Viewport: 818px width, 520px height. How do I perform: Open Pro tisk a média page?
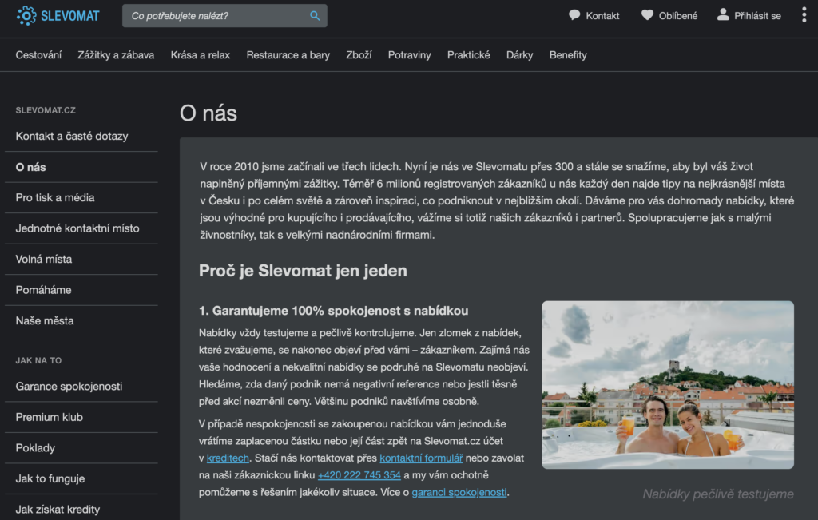click(55, 197)
